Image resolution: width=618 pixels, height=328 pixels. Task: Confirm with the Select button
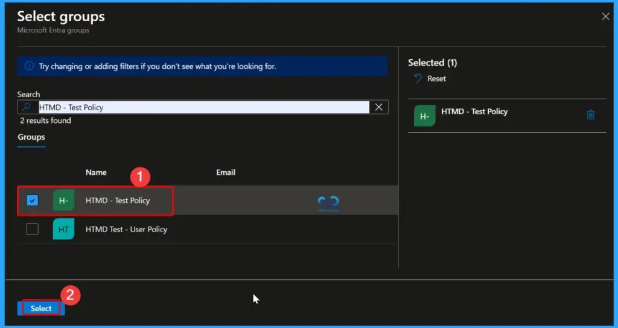pos(41,308)
